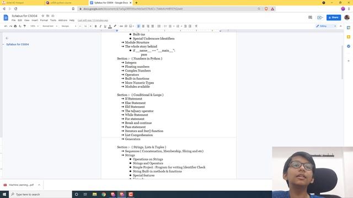Run spelling and grammar check icon

pyautogui.click(x=20, y=26)
